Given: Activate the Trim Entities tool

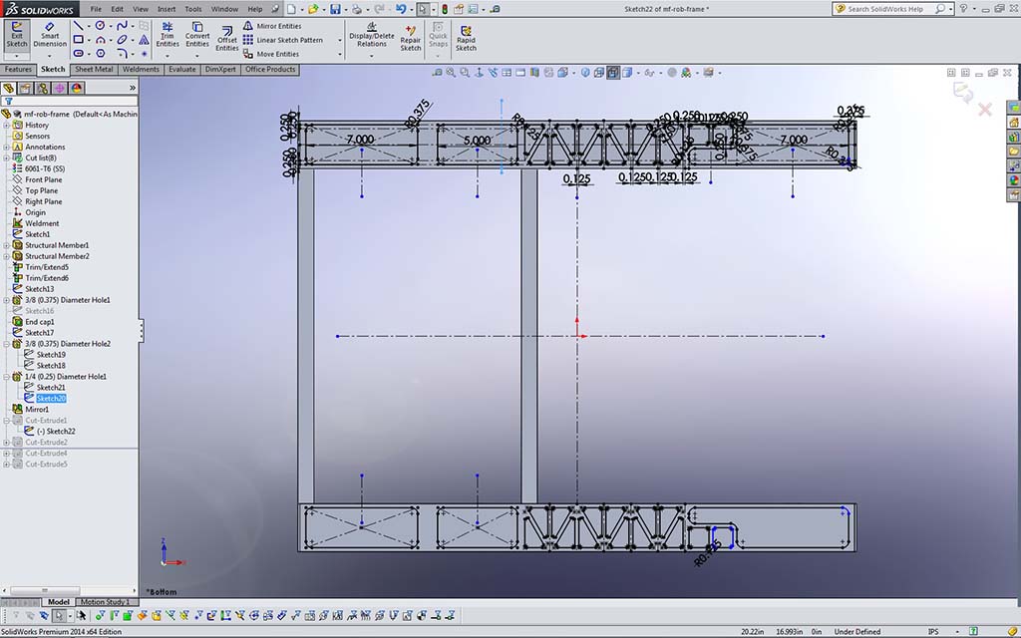Looking at the screenshot, I should (168, 35).
